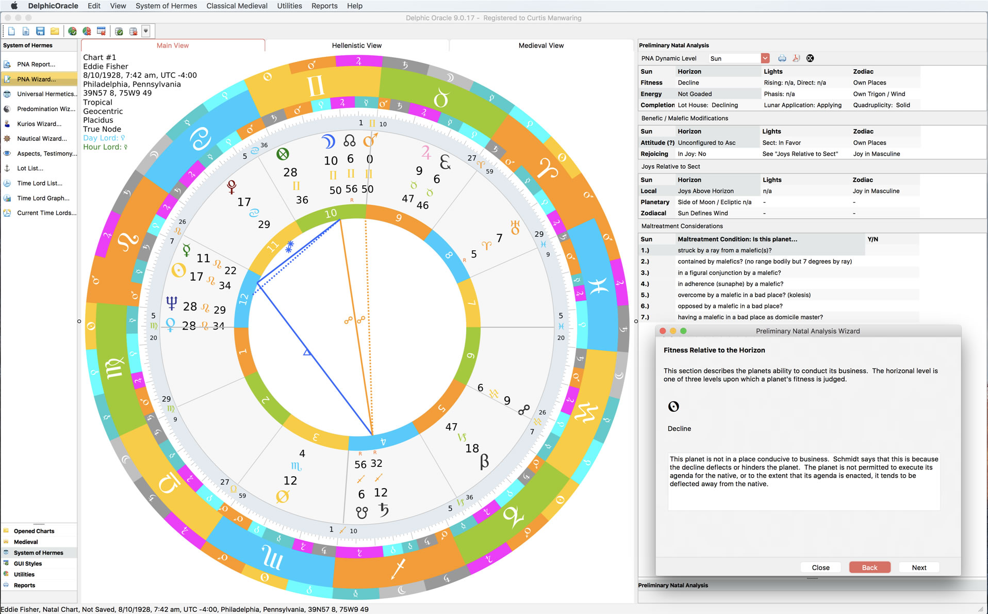Open the Edit menu
Viewport: 988px width, 614px height.
(94, 6)
